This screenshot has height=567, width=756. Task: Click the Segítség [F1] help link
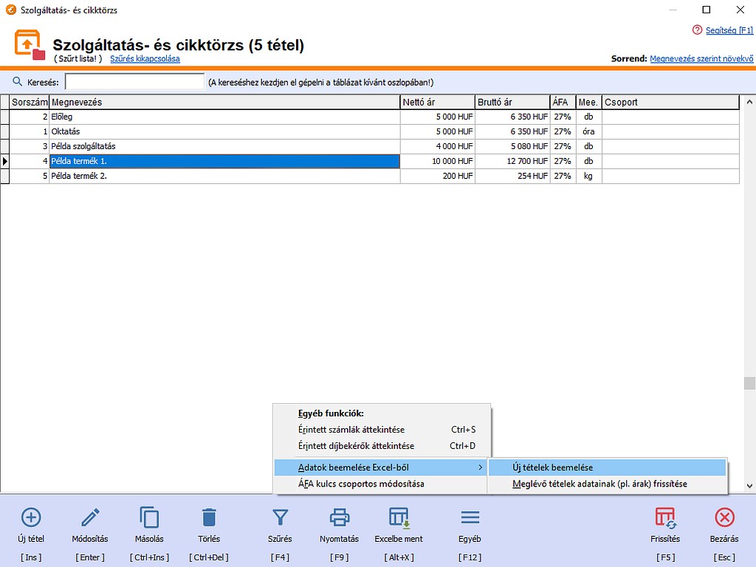(x=728, y=30)
